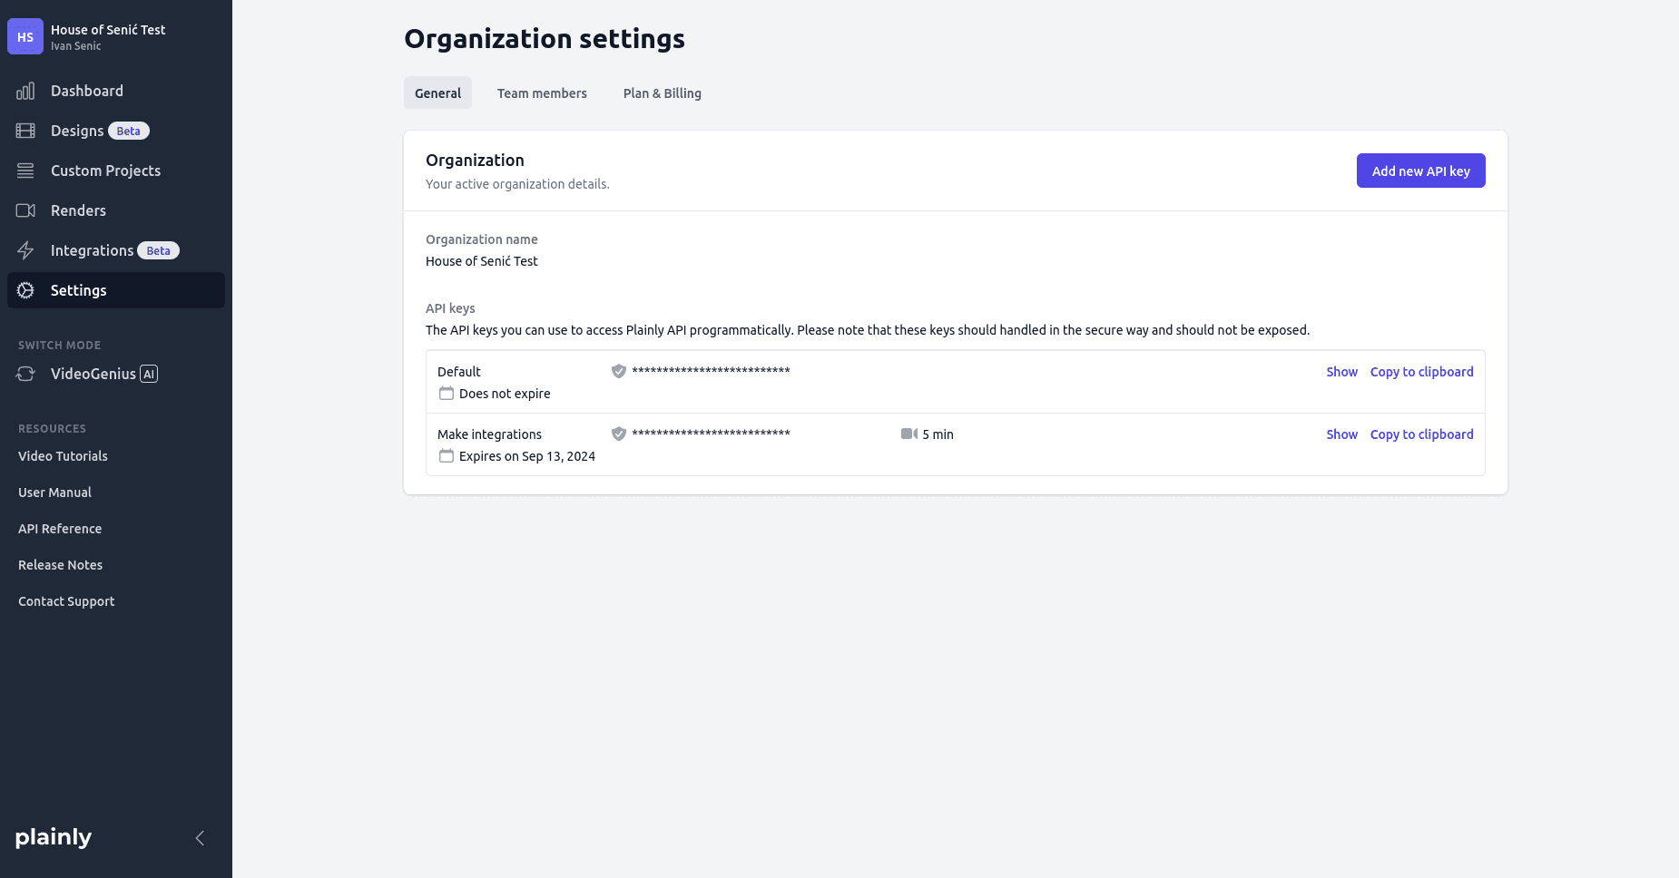The width and height of the screenshot is (1679, 878).
Task: Open the Plan & Billing tab
Action: coord(662,93)
